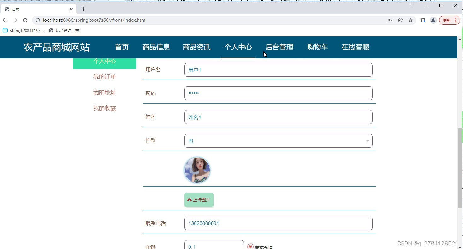
Task: Click the browser address bar URL
Action: click(x=95, y=20)
